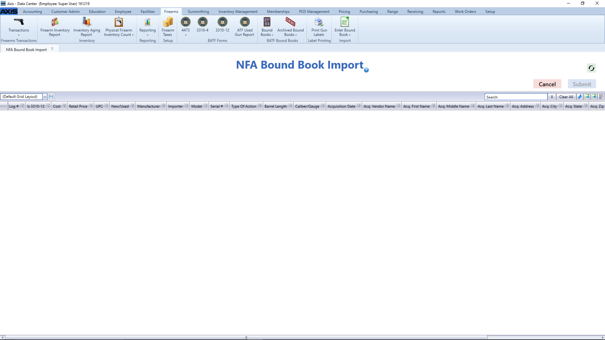Click the X button beside Search

pyautogui.click(x=552, y=97)
